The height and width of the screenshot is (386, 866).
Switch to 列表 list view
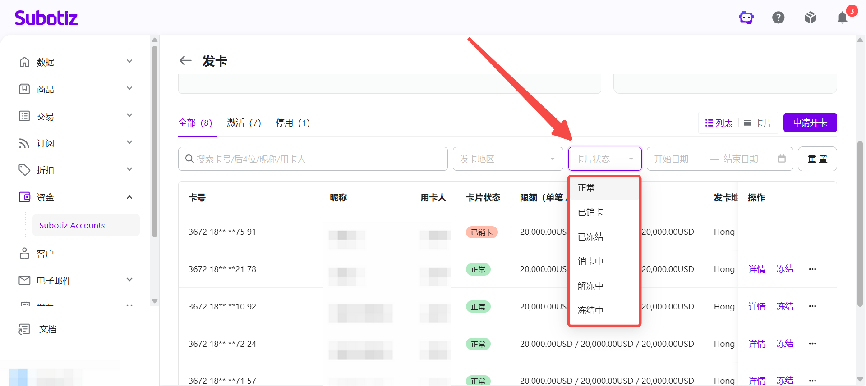(x=719, y=123)
